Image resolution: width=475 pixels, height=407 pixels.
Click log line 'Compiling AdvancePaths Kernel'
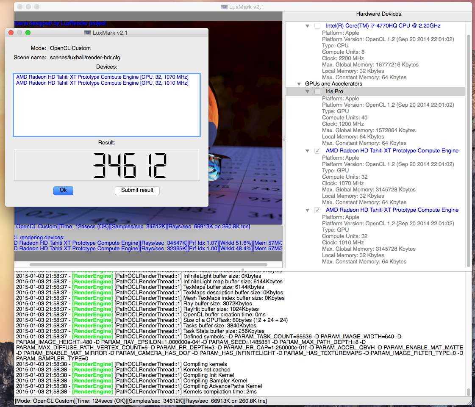(x=139, y=386)
